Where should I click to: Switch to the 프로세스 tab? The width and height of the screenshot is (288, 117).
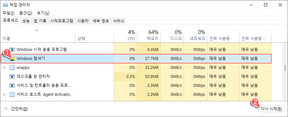tap(11, 21)
